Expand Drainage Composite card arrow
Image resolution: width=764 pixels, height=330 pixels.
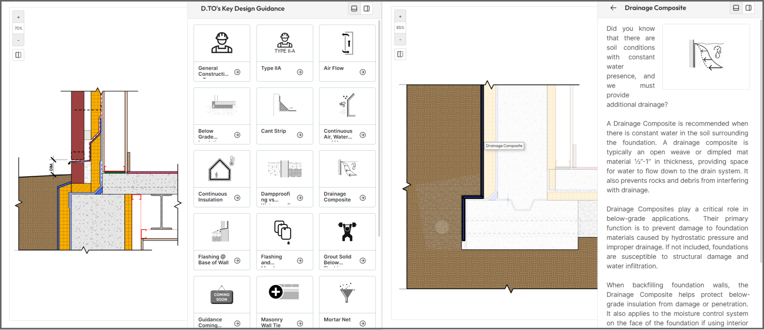[x=362, y=198]
